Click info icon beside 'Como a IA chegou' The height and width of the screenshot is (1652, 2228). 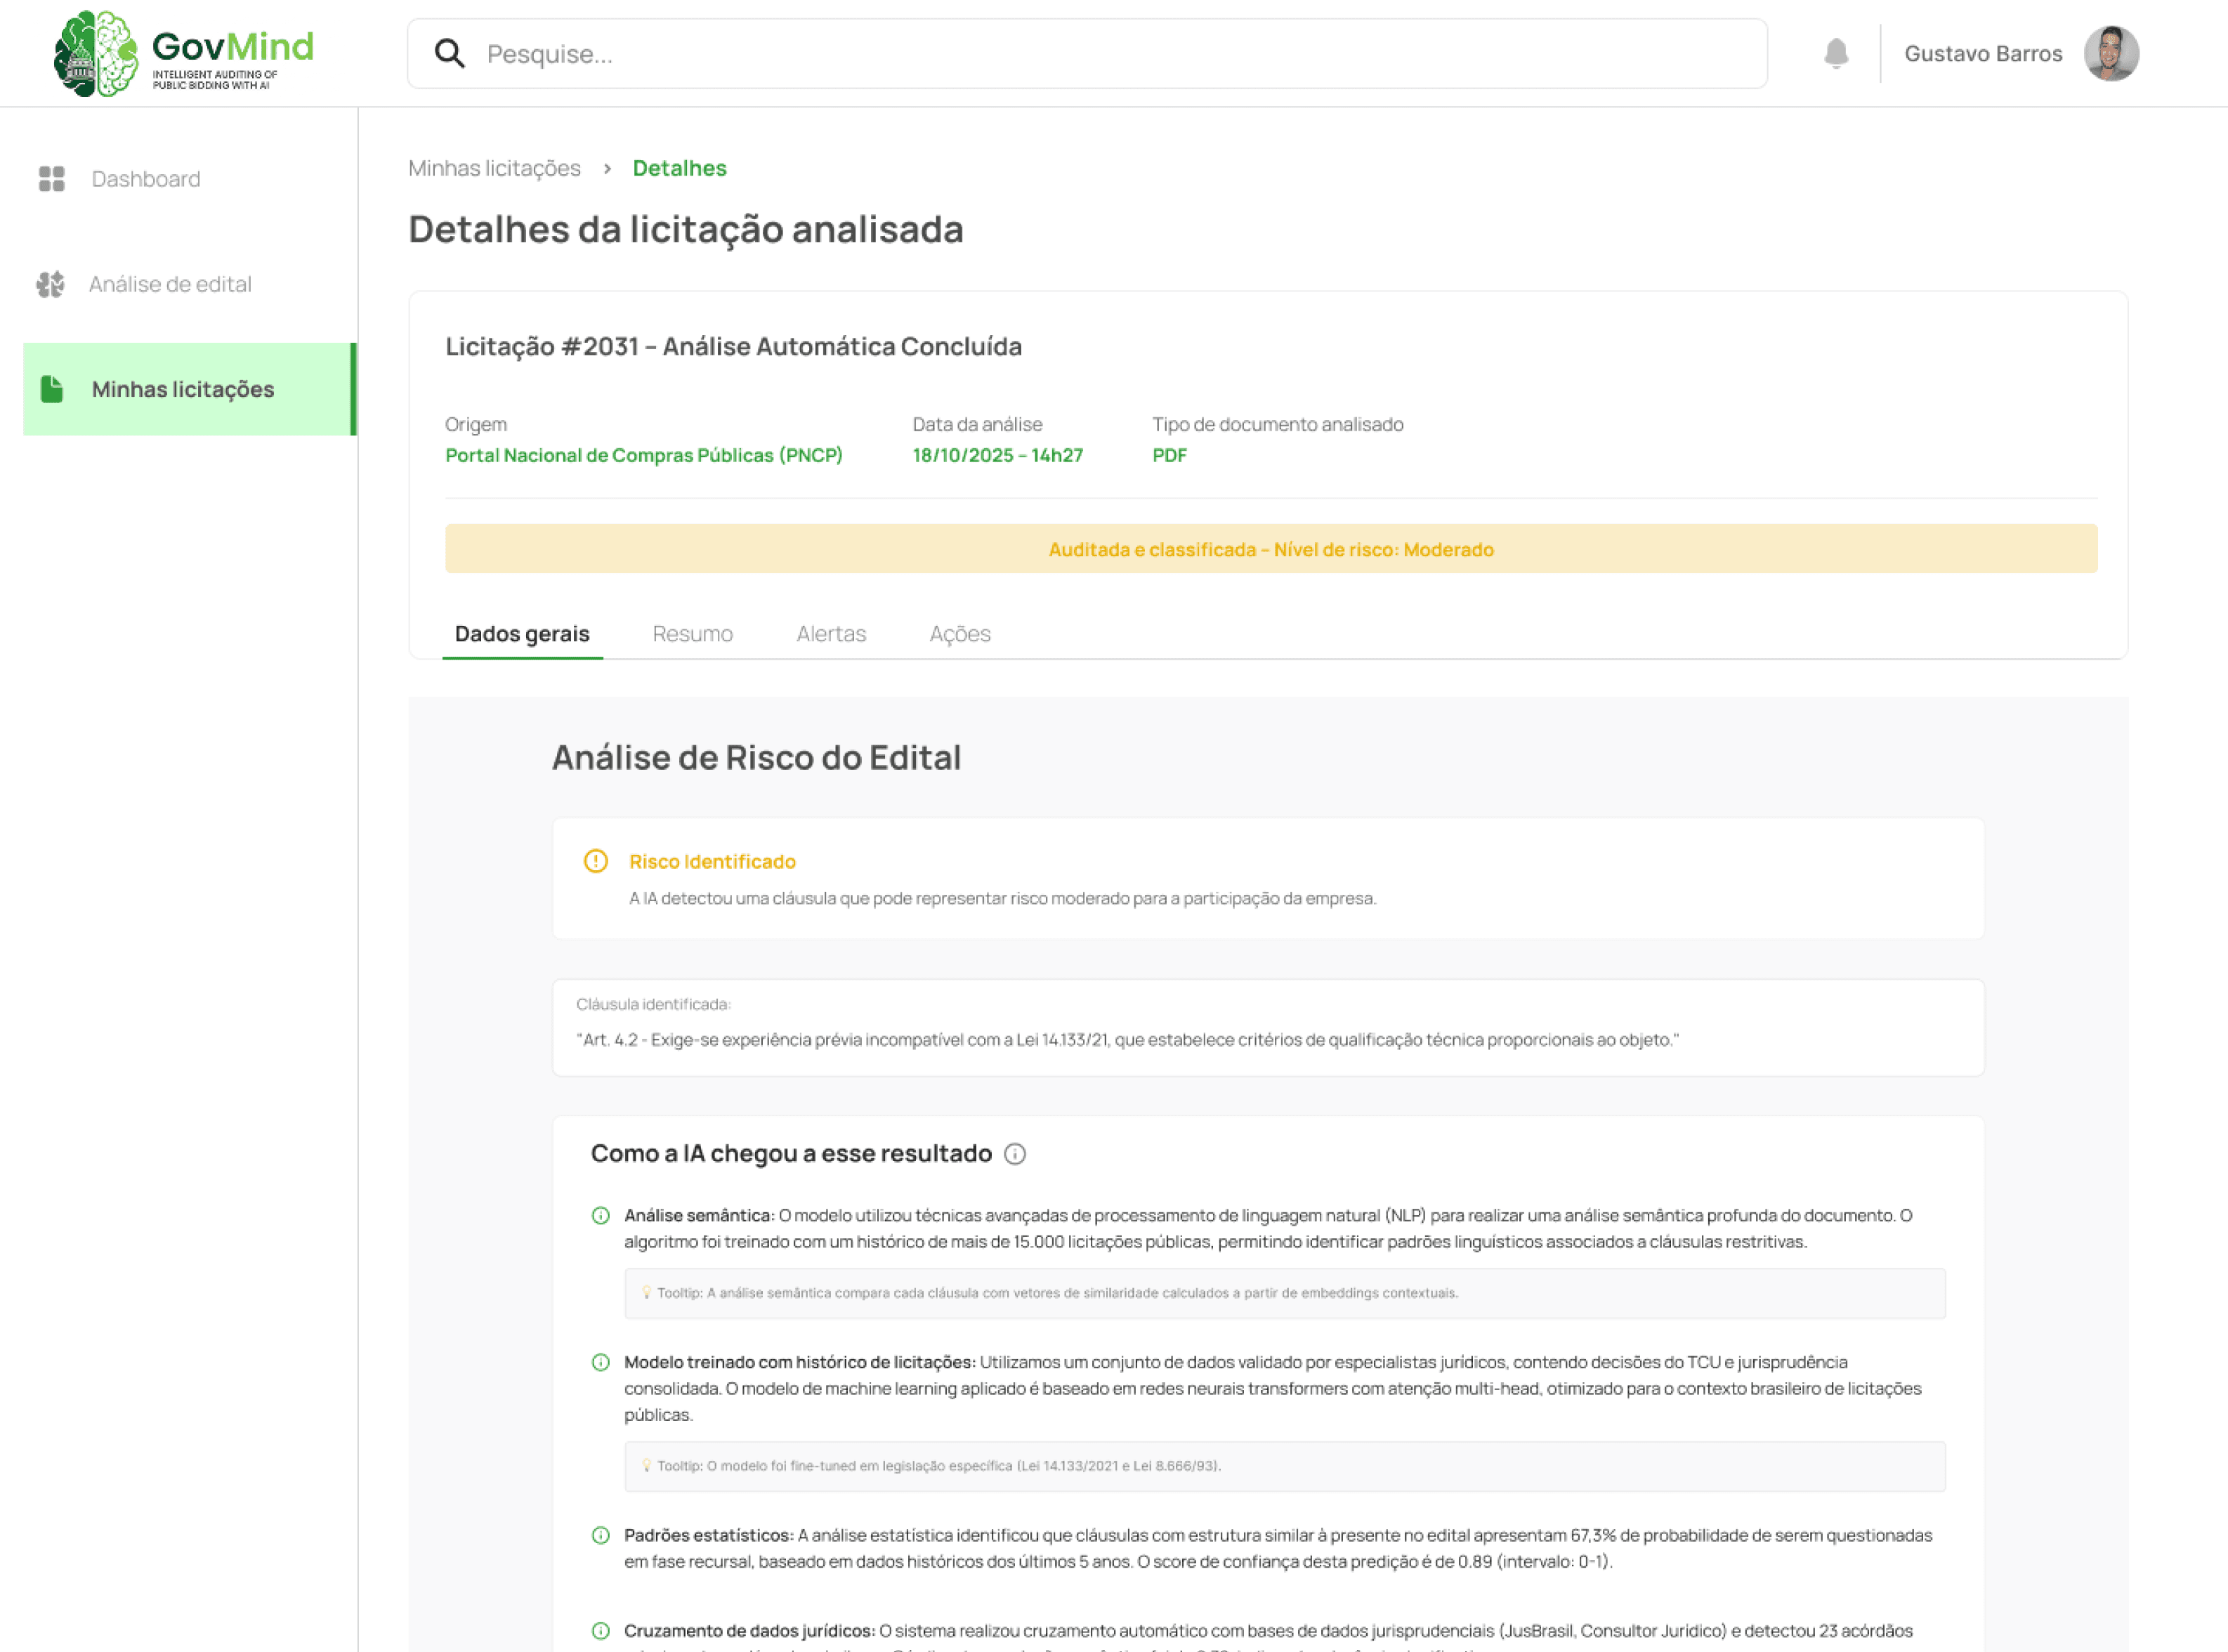click(1015, 1154)
